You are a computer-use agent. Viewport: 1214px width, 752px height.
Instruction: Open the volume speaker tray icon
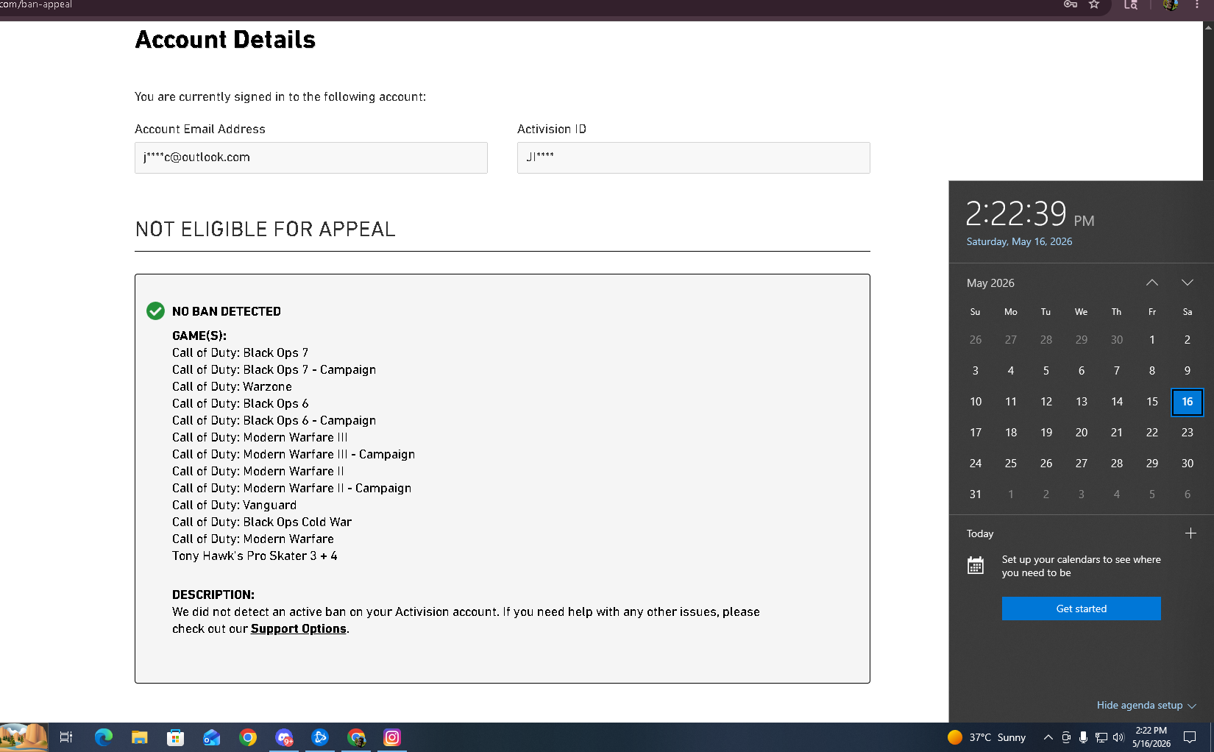[x=1119, y=737]
